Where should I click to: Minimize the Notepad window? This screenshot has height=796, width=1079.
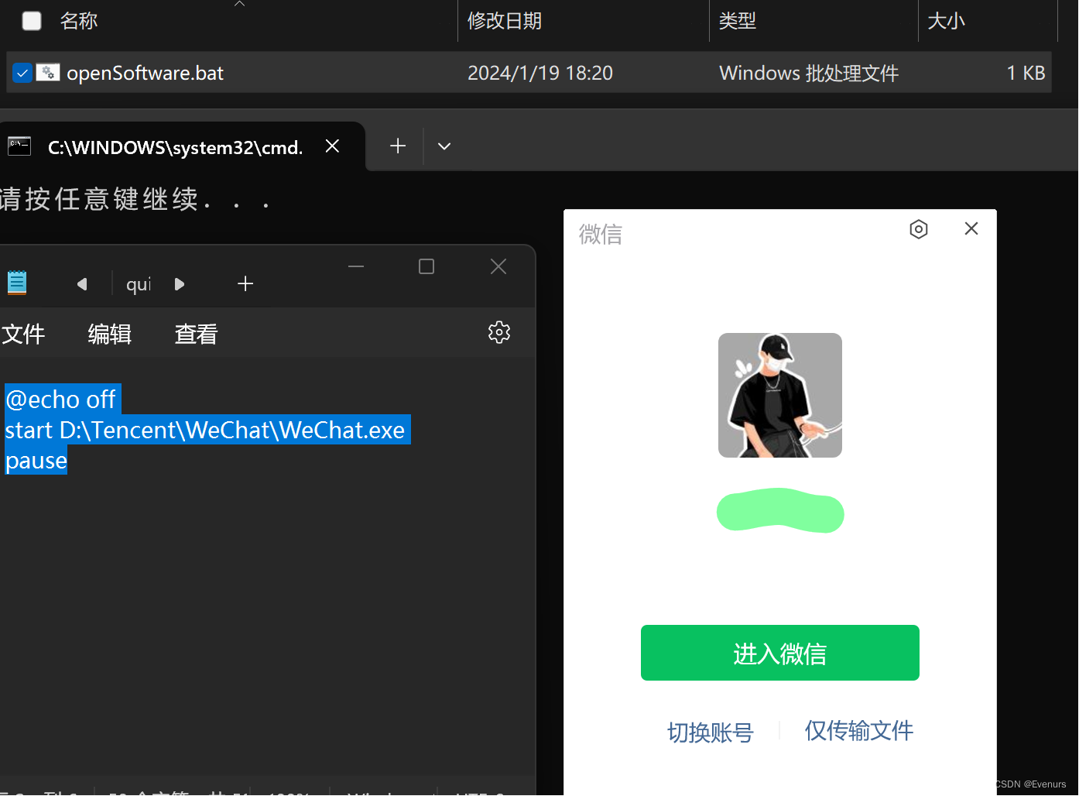356,266
